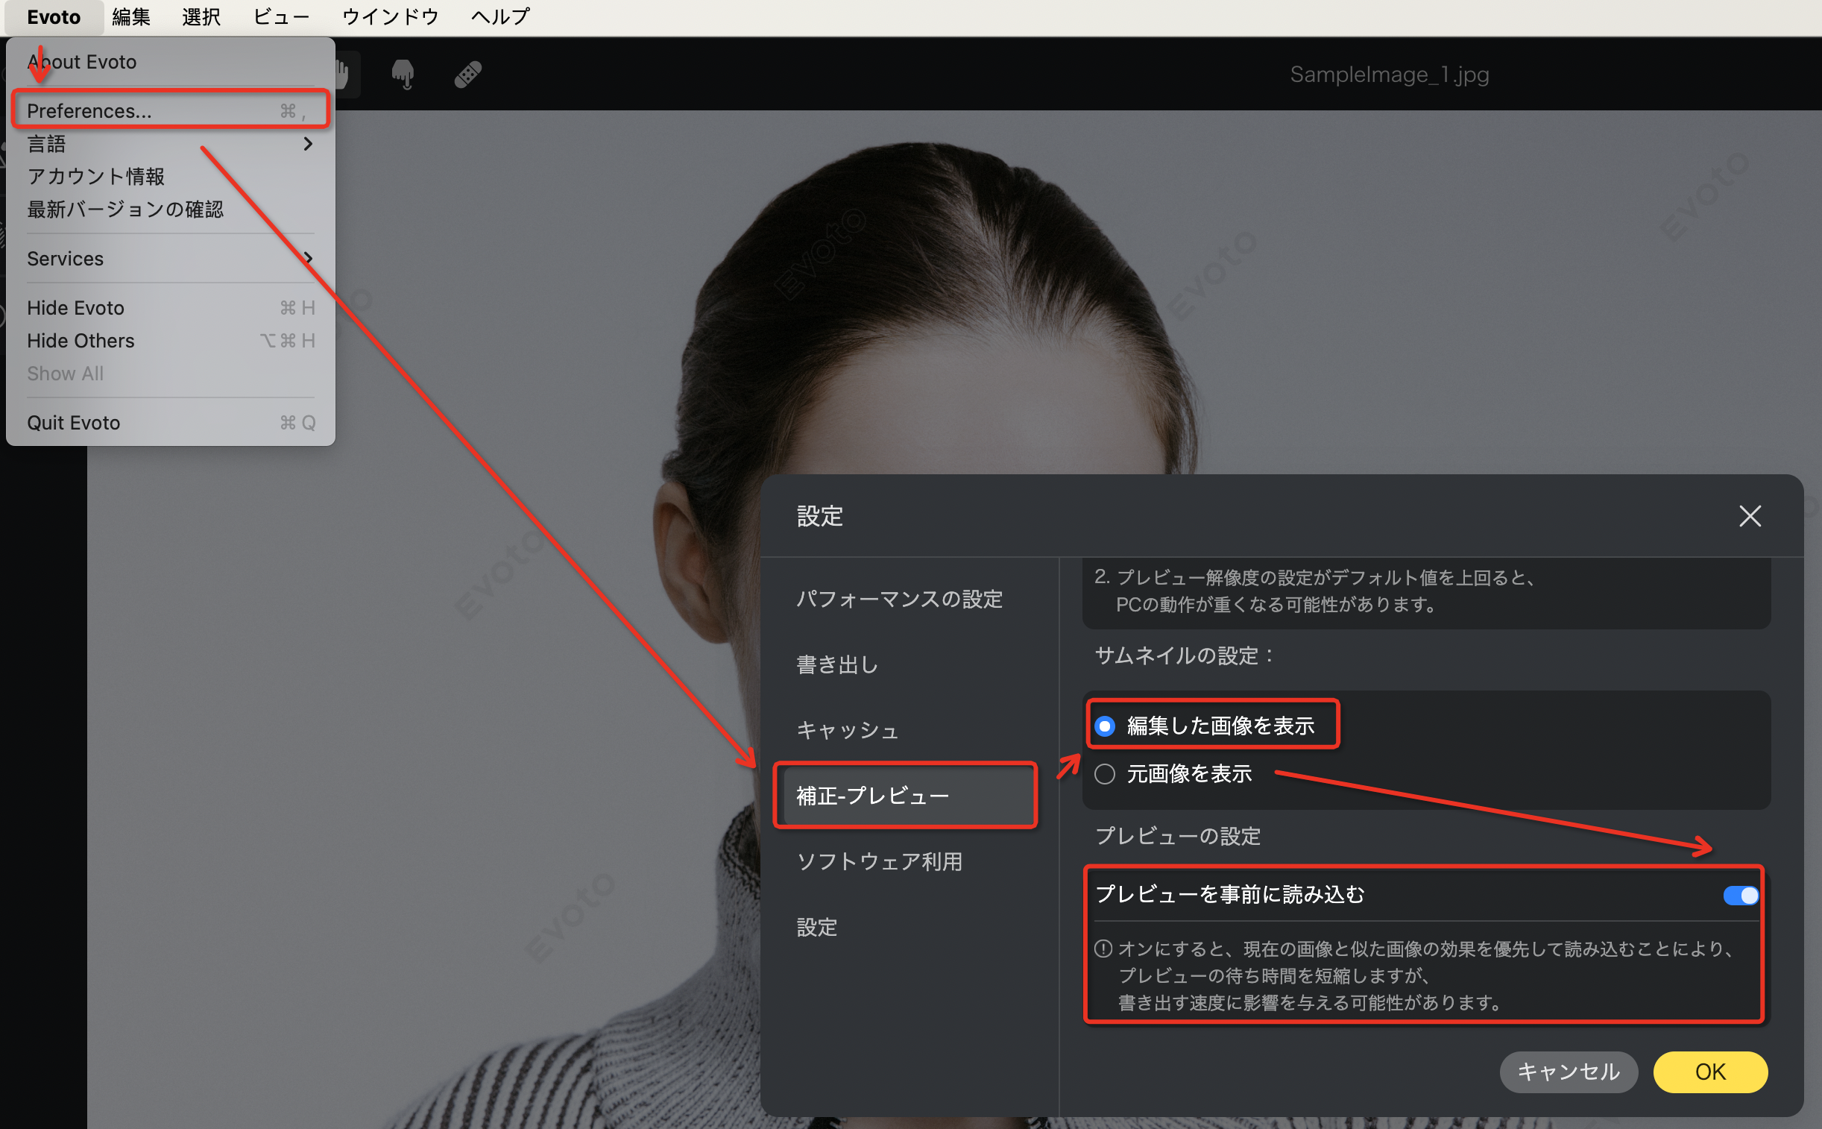Select 編集した画像を表示 radio option
The height and width of the screenshot is (1129, 1822).
[1105, 726]
